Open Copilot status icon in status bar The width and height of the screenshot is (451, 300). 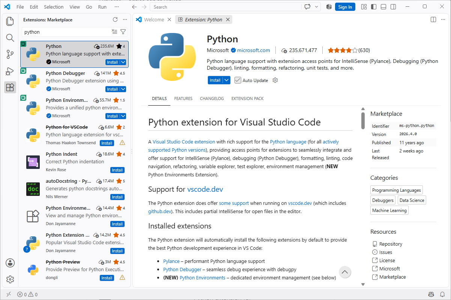(x=431, y=294)
